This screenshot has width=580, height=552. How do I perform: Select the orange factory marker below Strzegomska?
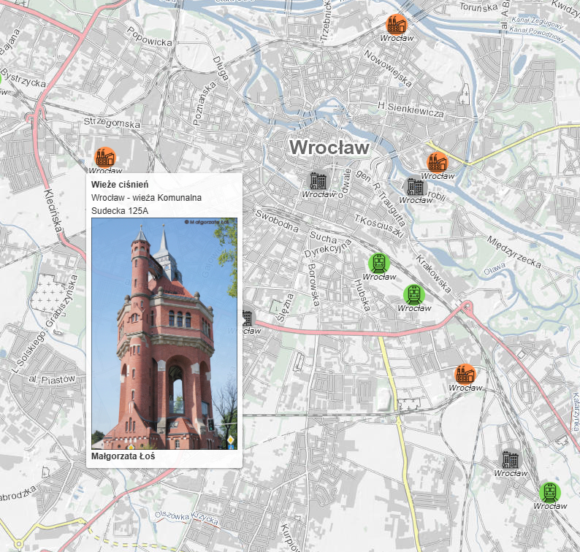[x=105, y=158]
